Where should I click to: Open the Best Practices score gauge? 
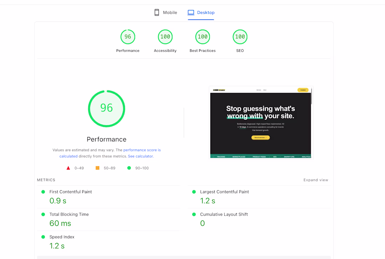point(203,37)
